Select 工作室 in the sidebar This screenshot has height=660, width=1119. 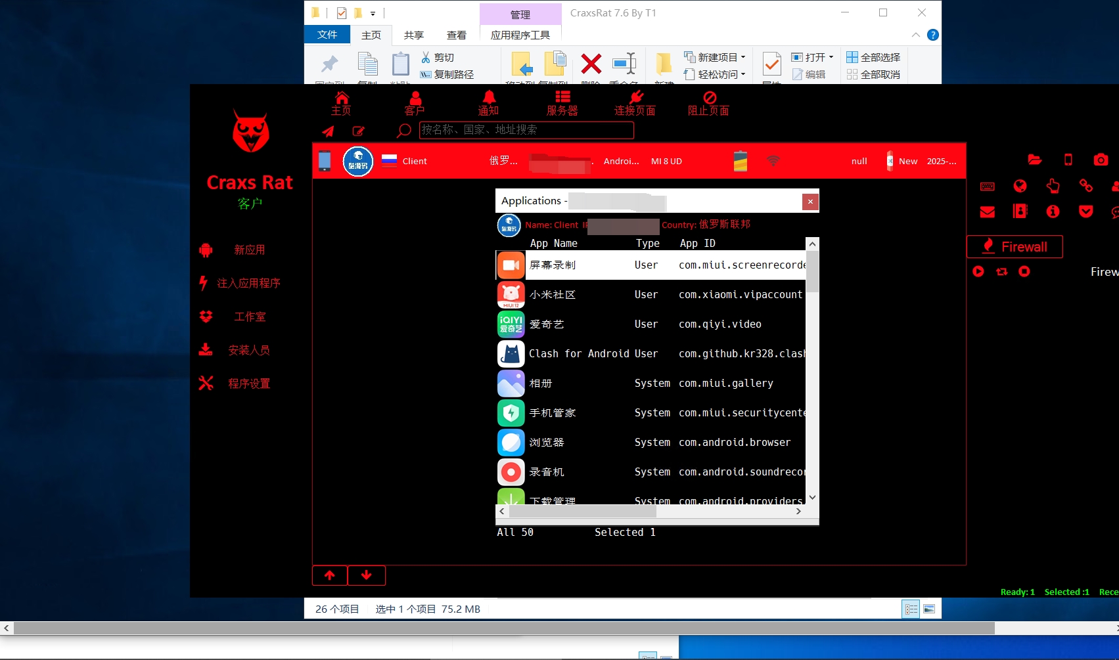[x=250, y=317]
